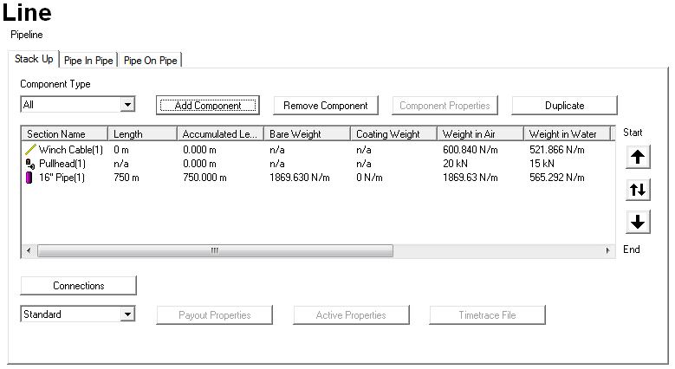Click the reverse order swap arrows button
Image resolution: width=675 pixels, height=369 pixels.
tap(638, 190)
